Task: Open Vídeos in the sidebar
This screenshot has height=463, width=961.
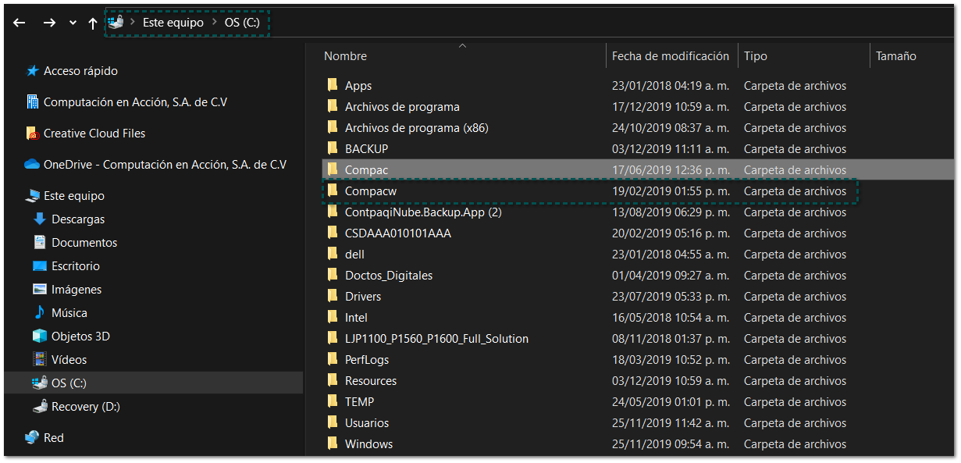Action: 69,360
